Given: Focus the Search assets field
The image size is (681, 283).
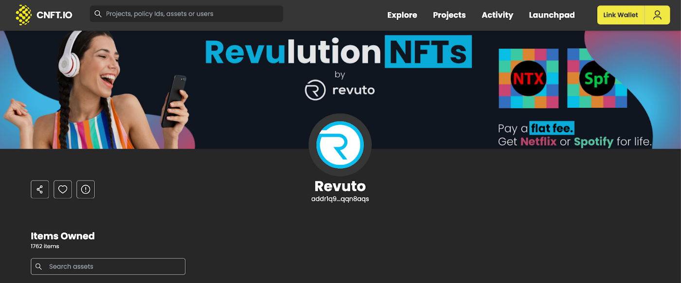Looking at the screenshot, I should (x=108, y=266).
